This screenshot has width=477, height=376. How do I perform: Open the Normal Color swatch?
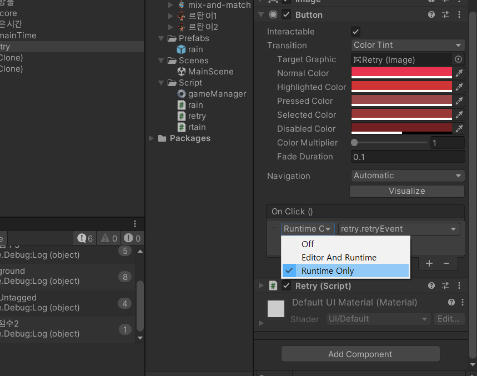click(401, 73)
